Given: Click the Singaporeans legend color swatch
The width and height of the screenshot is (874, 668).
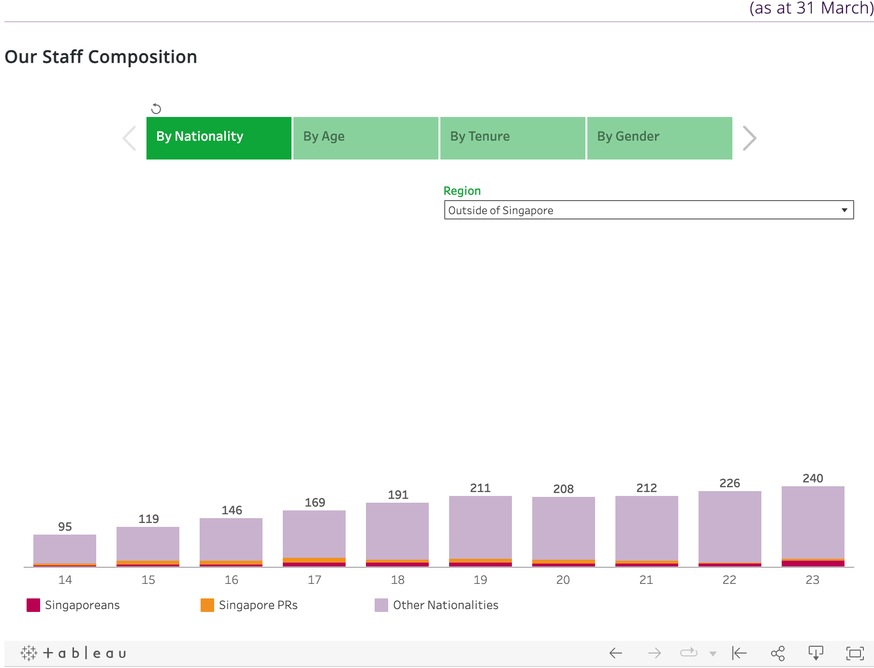Looking at the screenshot, I should (33, 605).
